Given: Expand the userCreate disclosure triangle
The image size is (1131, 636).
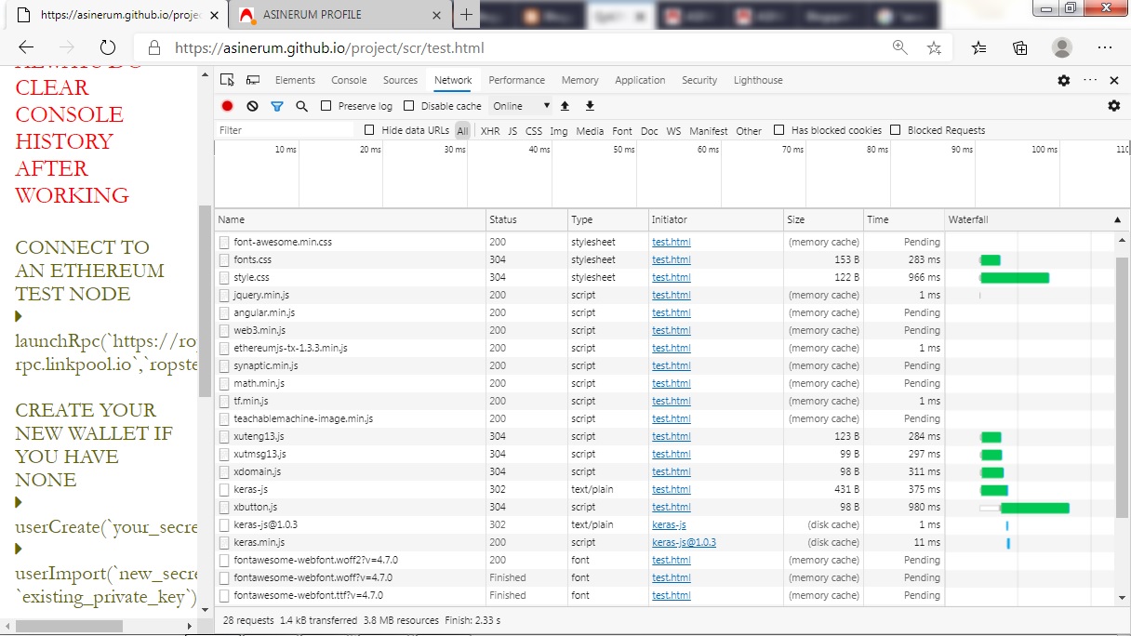Looking at the screenshot, I should pos(19,503).
